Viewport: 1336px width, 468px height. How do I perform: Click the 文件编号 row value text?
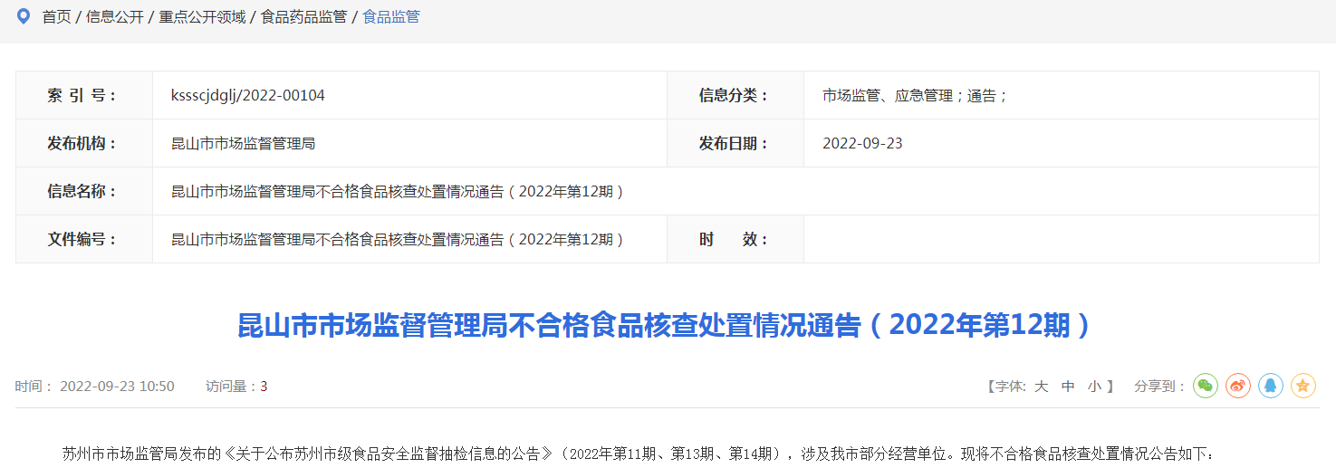397,239
